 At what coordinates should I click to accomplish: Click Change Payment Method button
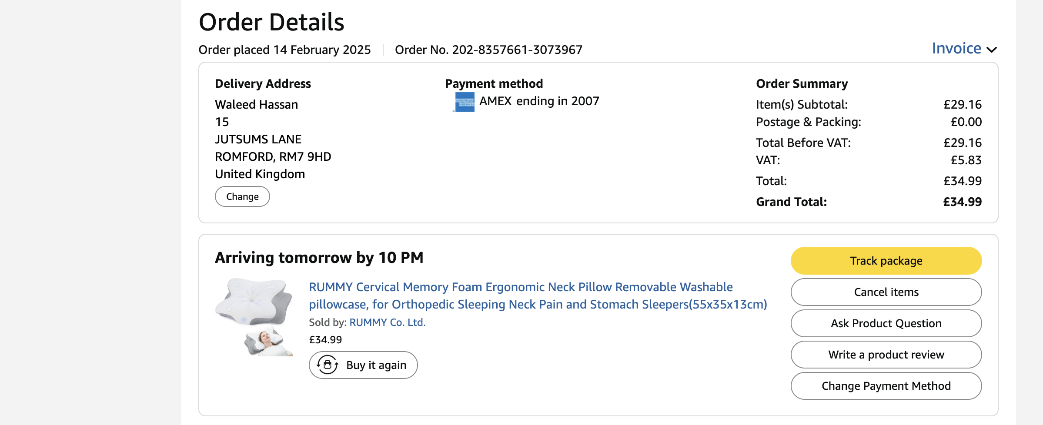point(886,386)
